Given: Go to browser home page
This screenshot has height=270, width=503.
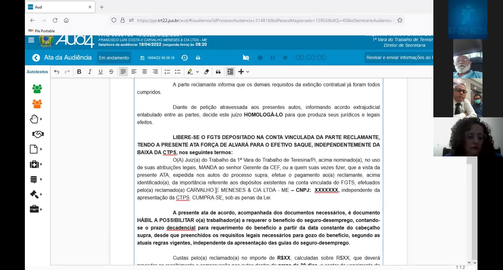Looking at the screenshot, I should click(x=66, y=20).
